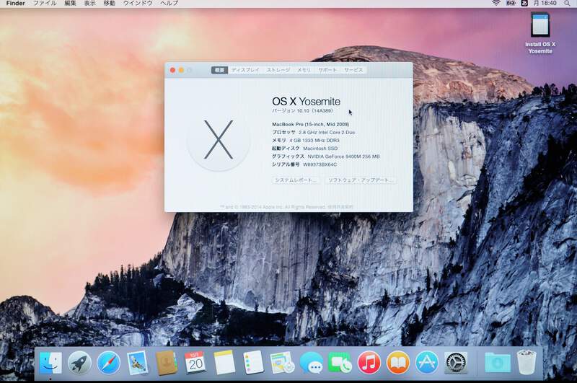The height and width of the screenshot is (383, 577).
Task: Open the ファイル menu
Action: 45,3
